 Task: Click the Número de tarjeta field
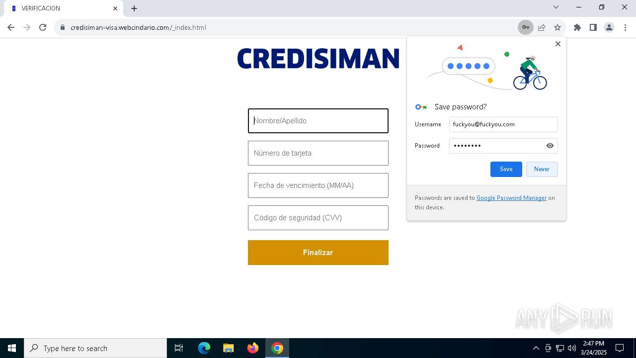tap(318, 153)
